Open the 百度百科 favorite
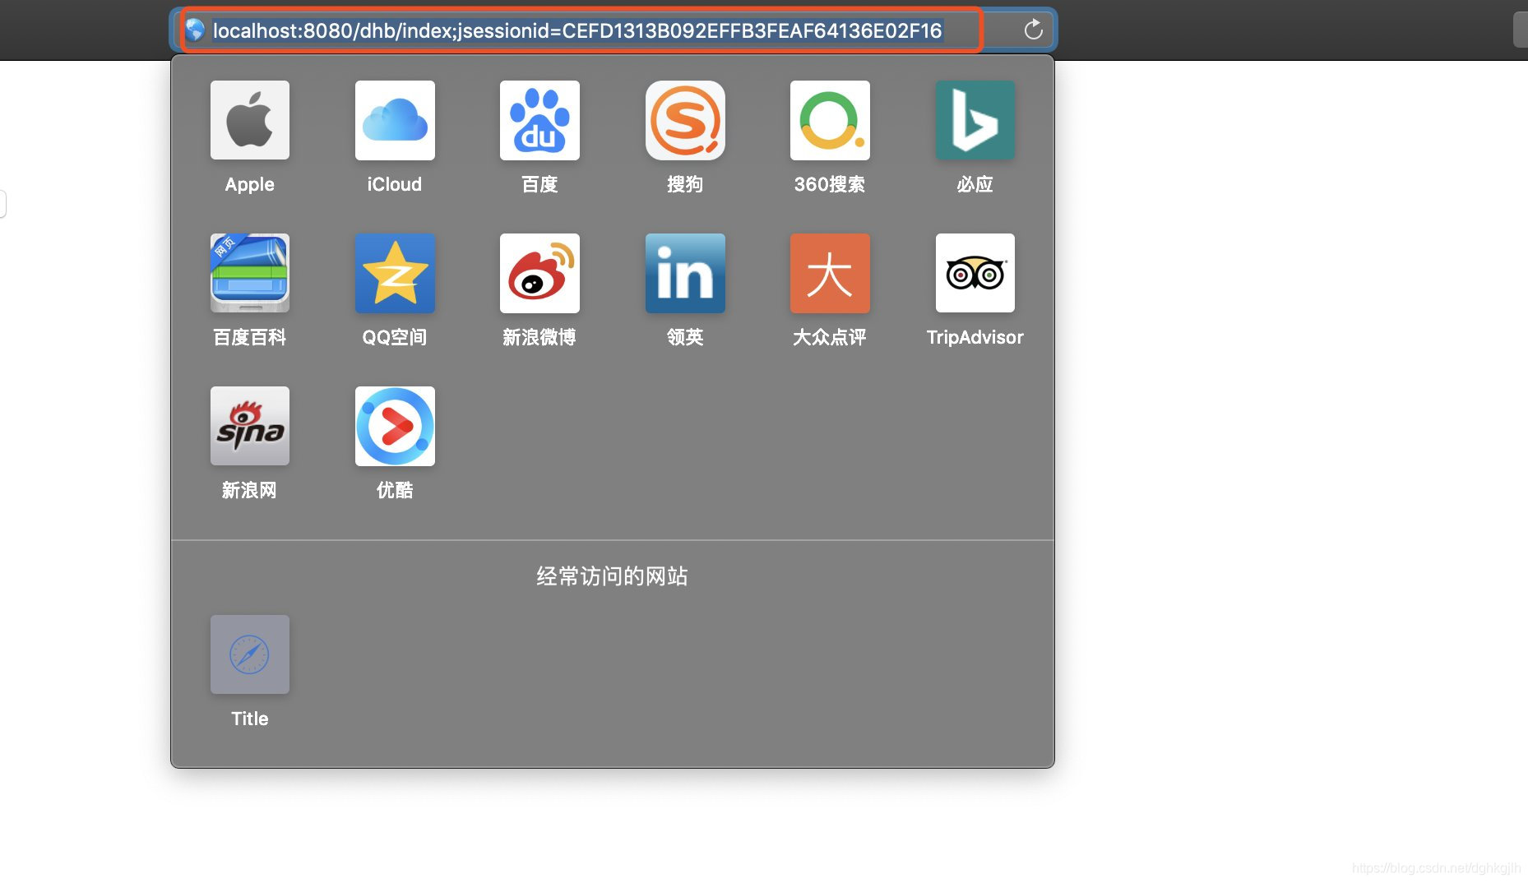This screenshot has width=1528, height=883. (250, 273)
